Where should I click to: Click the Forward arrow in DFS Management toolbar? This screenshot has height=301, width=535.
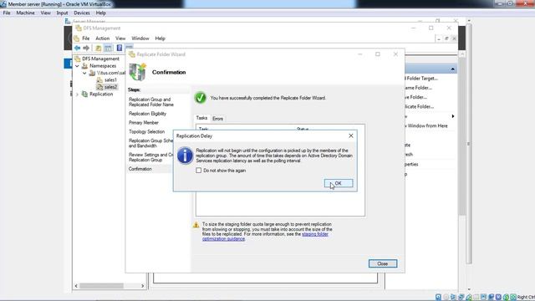(x=86, y=48)
